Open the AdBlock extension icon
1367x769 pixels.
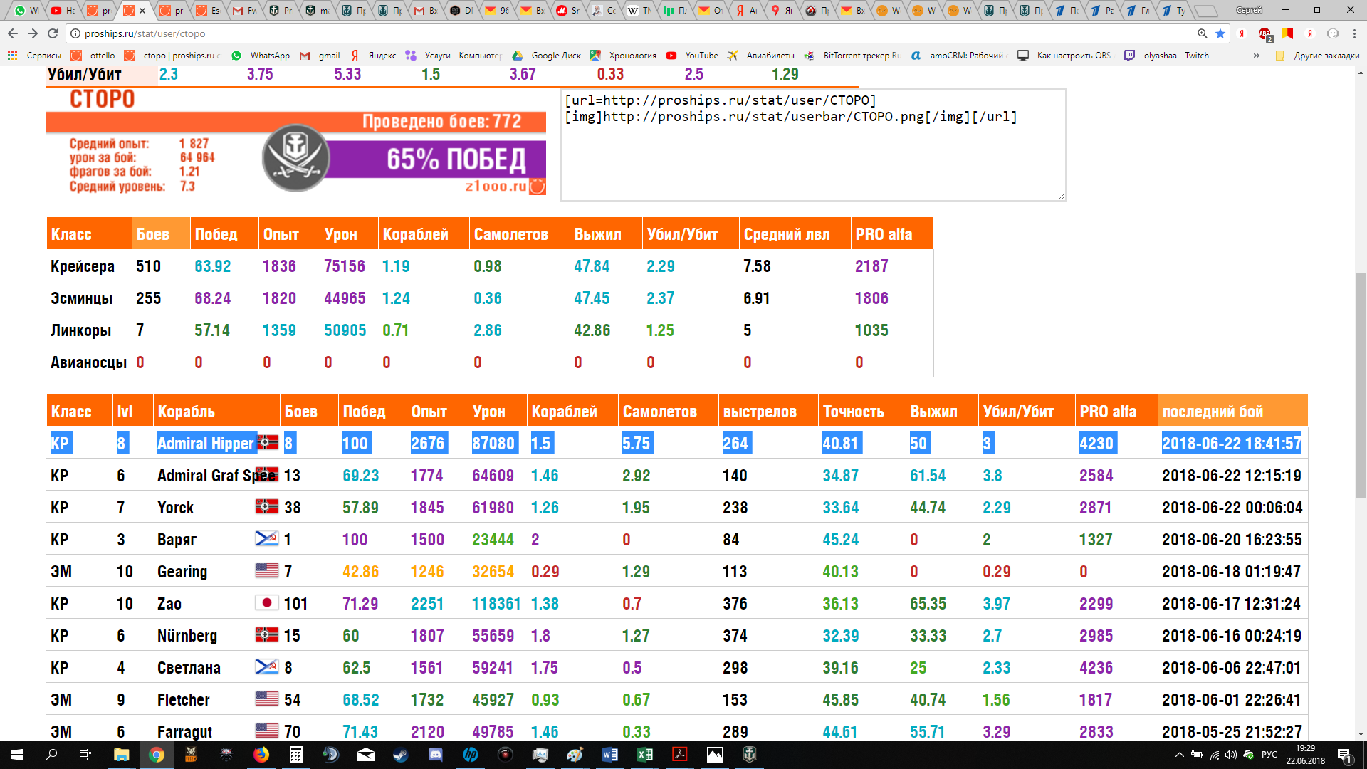pyautogui.click(x=1264, y=33)
